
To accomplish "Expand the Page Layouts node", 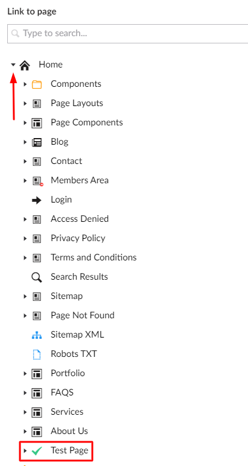I will coord(25,104).
